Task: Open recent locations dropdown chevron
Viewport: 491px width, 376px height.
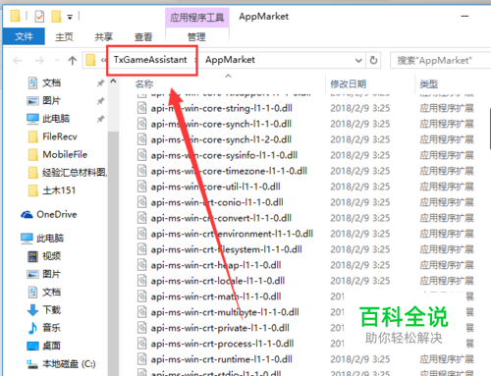Action: [57, 61]
